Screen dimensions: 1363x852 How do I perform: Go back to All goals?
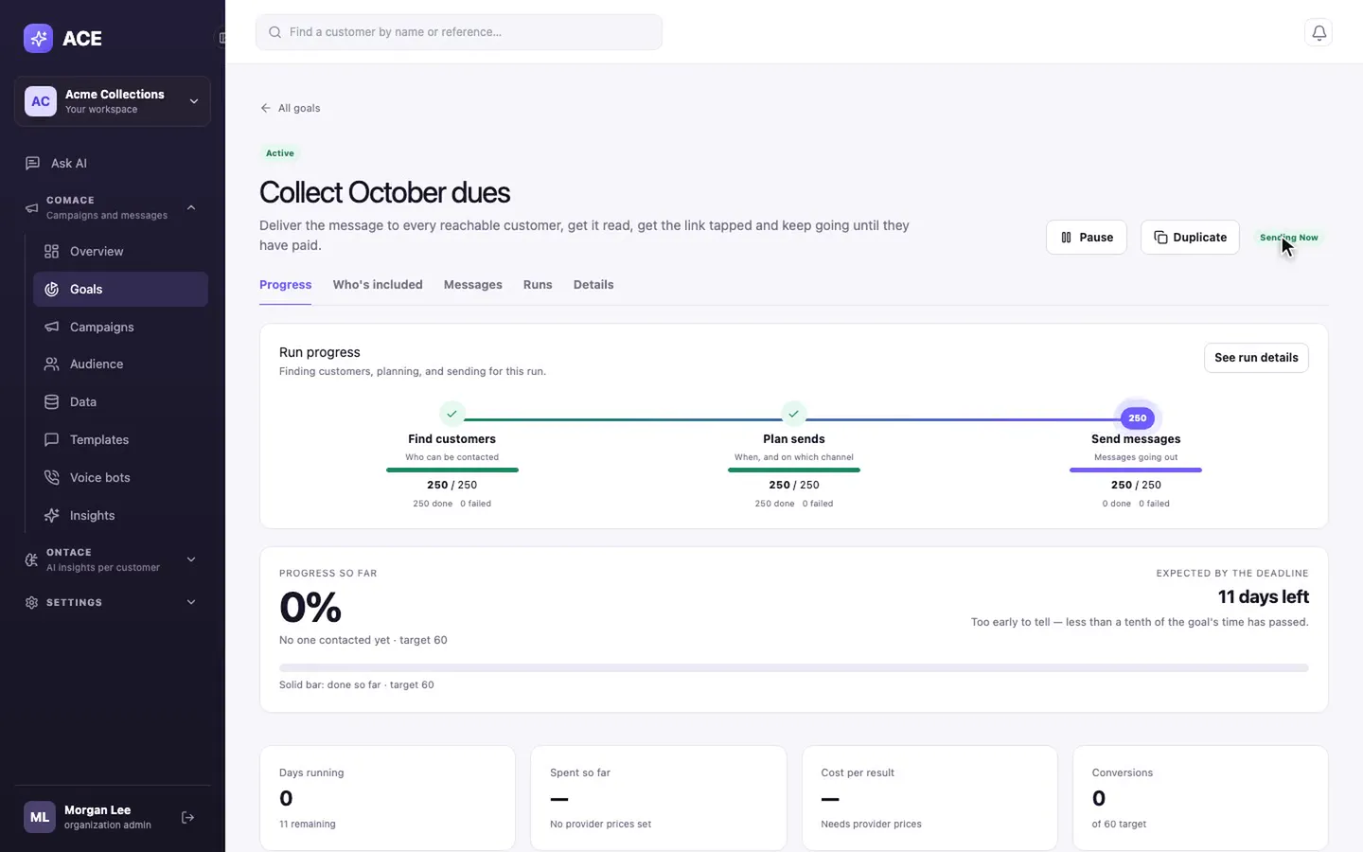tap(291, 108)
